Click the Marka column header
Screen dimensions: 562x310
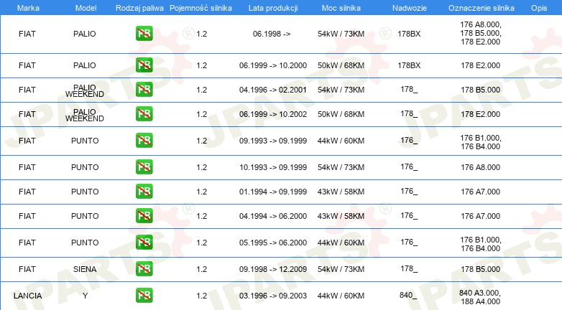click(28, 8)
